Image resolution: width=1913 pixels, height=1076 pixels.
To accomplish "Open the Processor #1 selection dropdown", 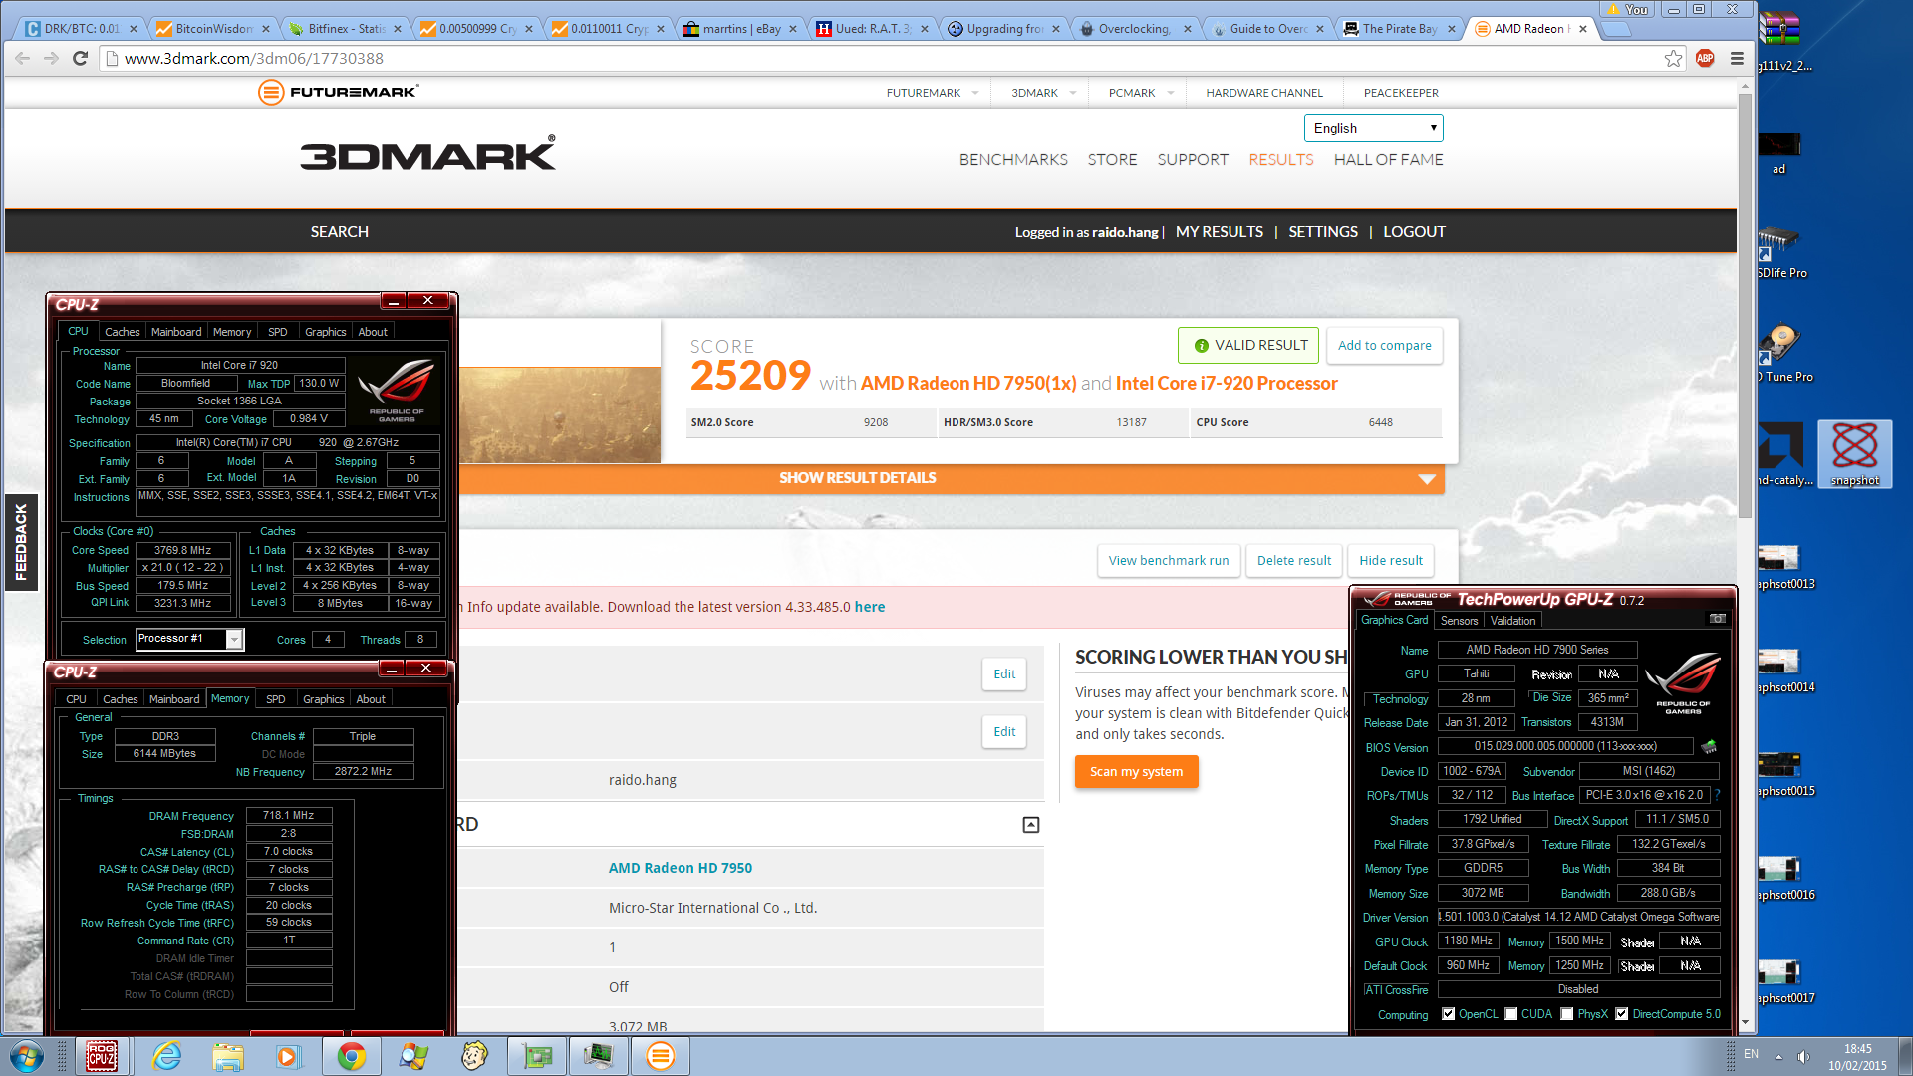I will click(189, 639).
